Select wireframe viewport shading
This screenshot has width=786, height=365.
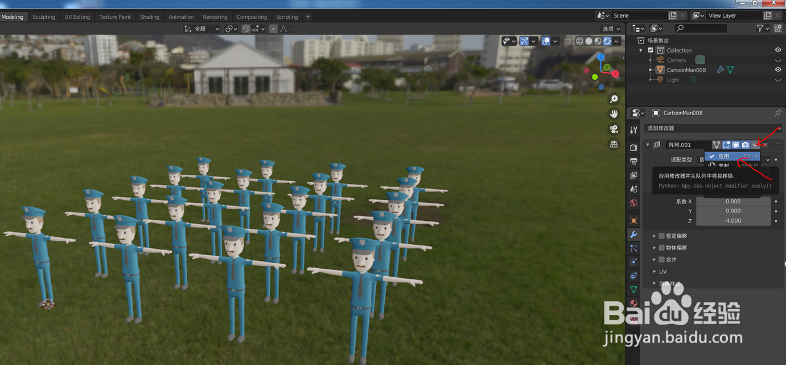click(579, 41)
